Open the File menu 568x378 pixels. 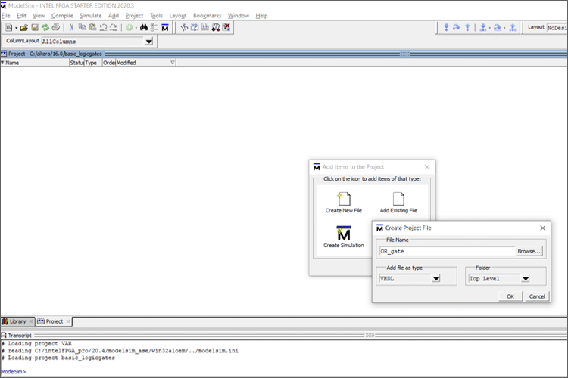pyautogui.click(x=6, y=16)
